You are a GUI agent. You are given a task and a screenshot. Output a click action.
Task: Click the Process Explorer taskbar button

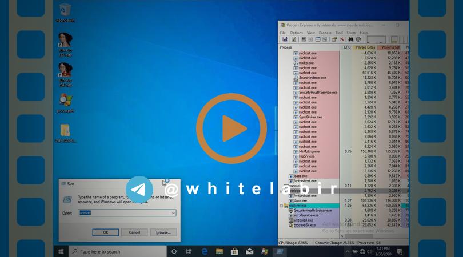coord(265,251)
